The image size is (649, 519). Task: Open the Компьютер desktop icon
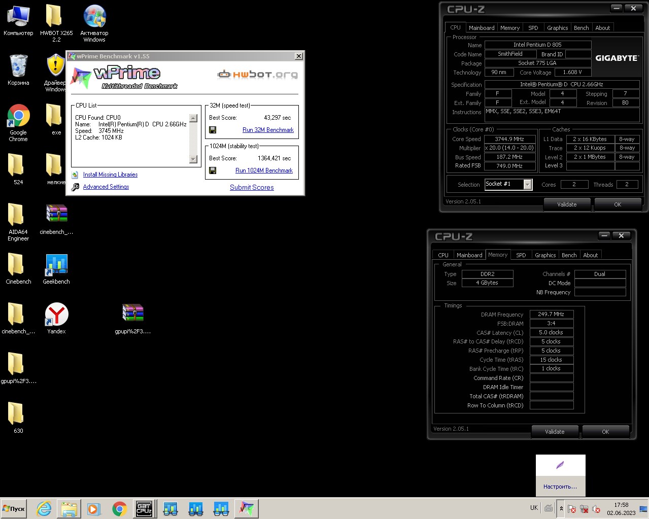click(18, 21)
